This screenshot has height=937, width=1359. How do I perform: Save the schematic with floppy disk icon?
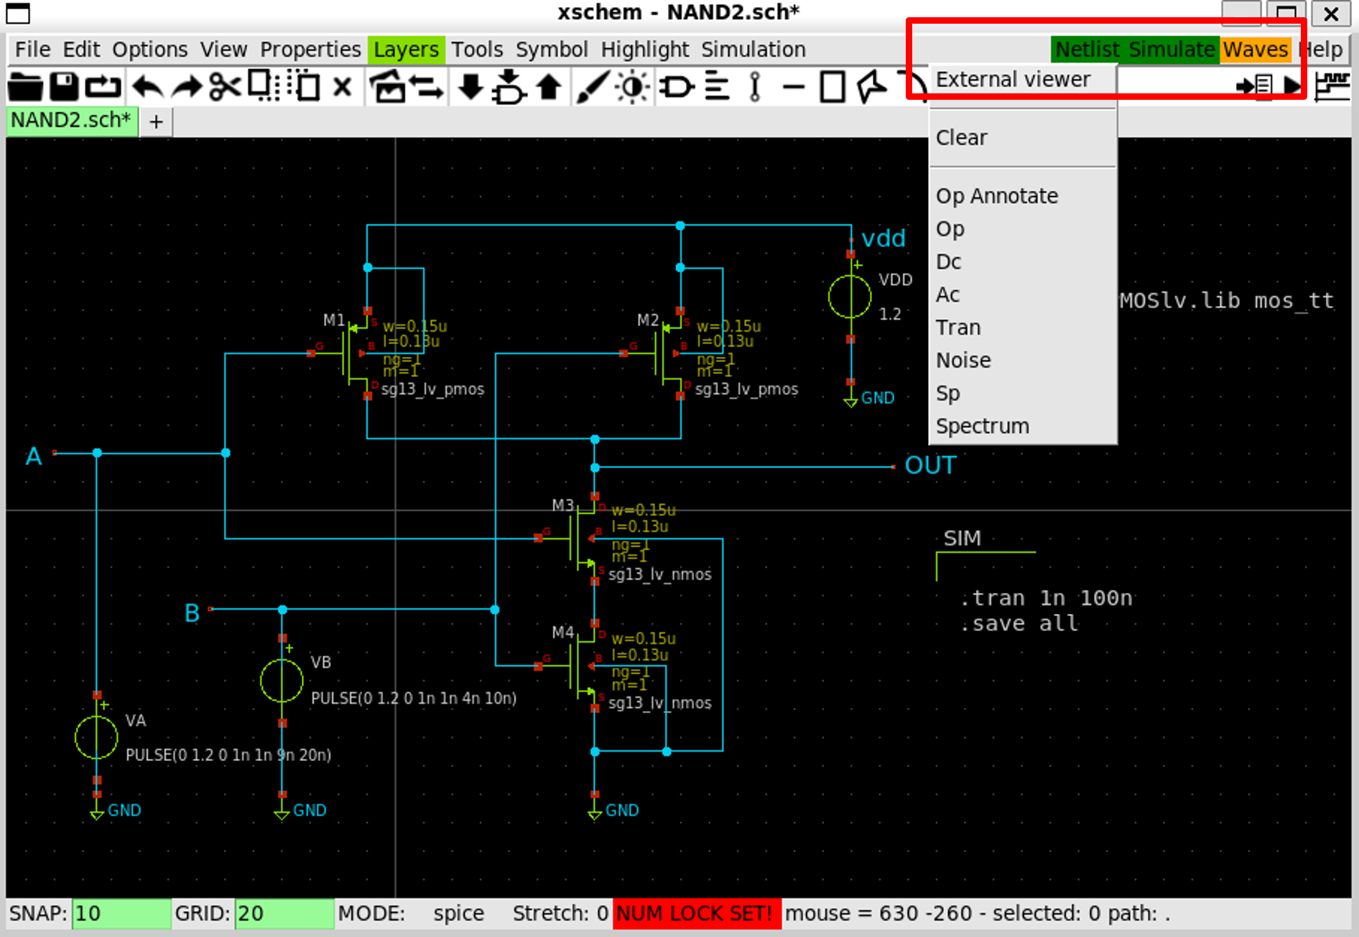click(x=64, y=88)
